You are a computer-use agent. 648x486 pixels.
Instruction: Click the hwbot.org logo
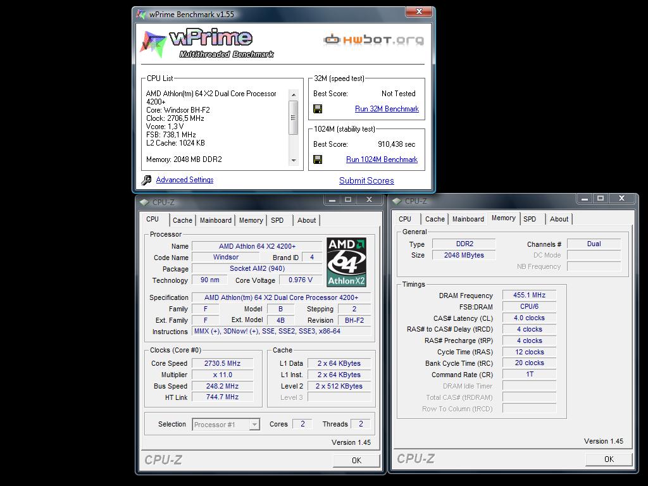pos(373,40)
